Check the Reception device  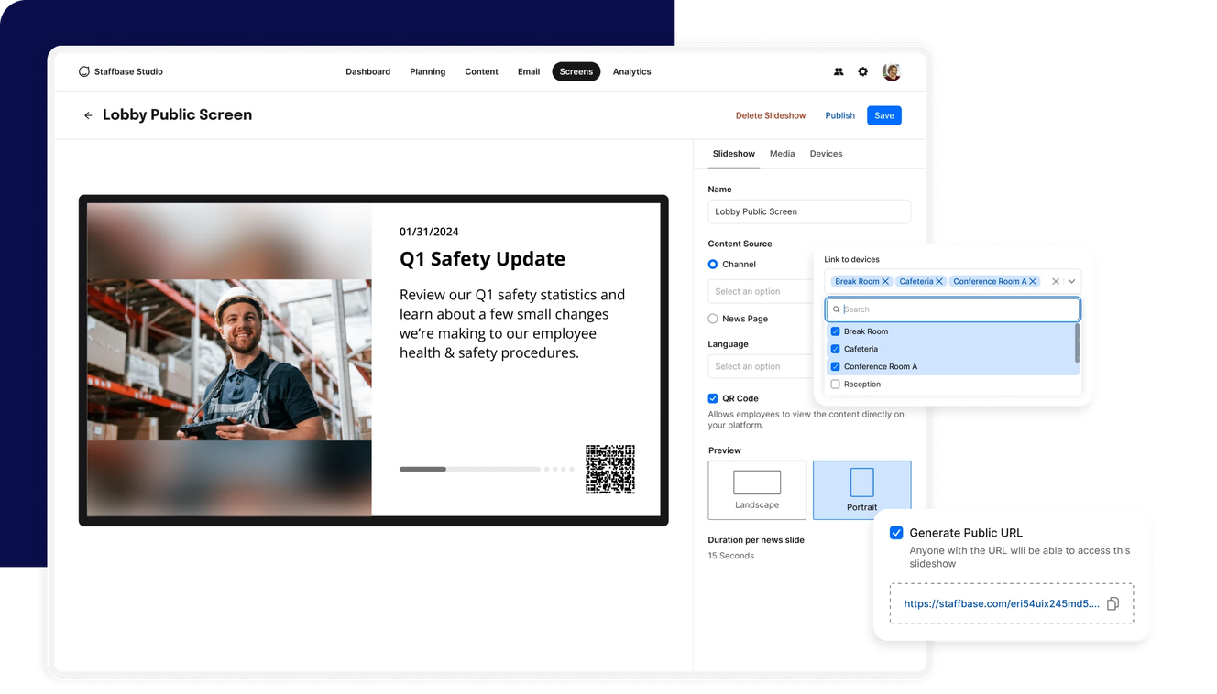(835, 384)
